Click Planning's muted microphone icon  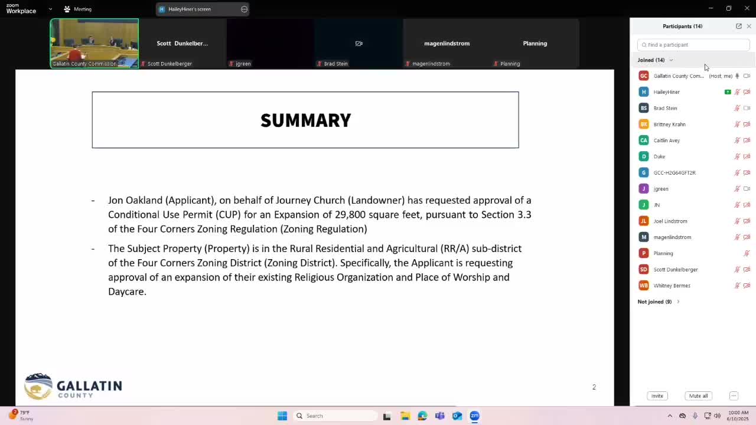point(747,253)
